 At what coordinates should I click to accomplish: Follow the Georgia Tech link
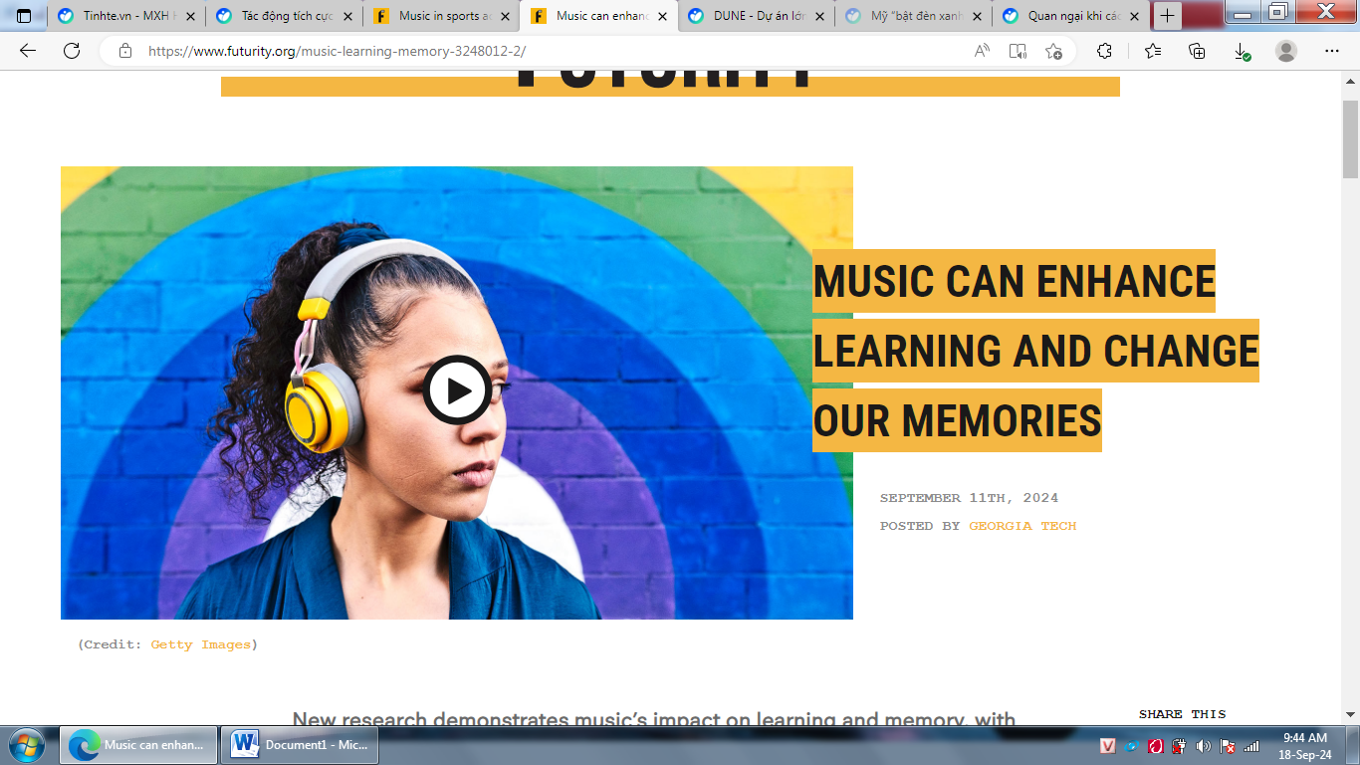pyautogui.click(x=1022, y=526)
